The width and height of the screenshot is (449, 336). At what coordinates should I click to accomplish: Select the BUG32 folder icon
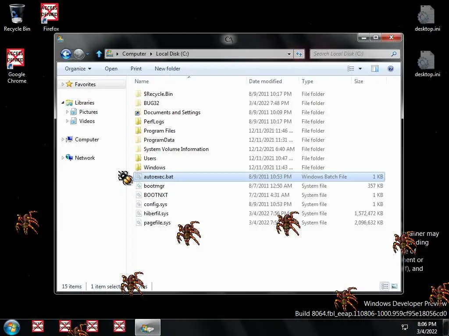pos(138,103)
